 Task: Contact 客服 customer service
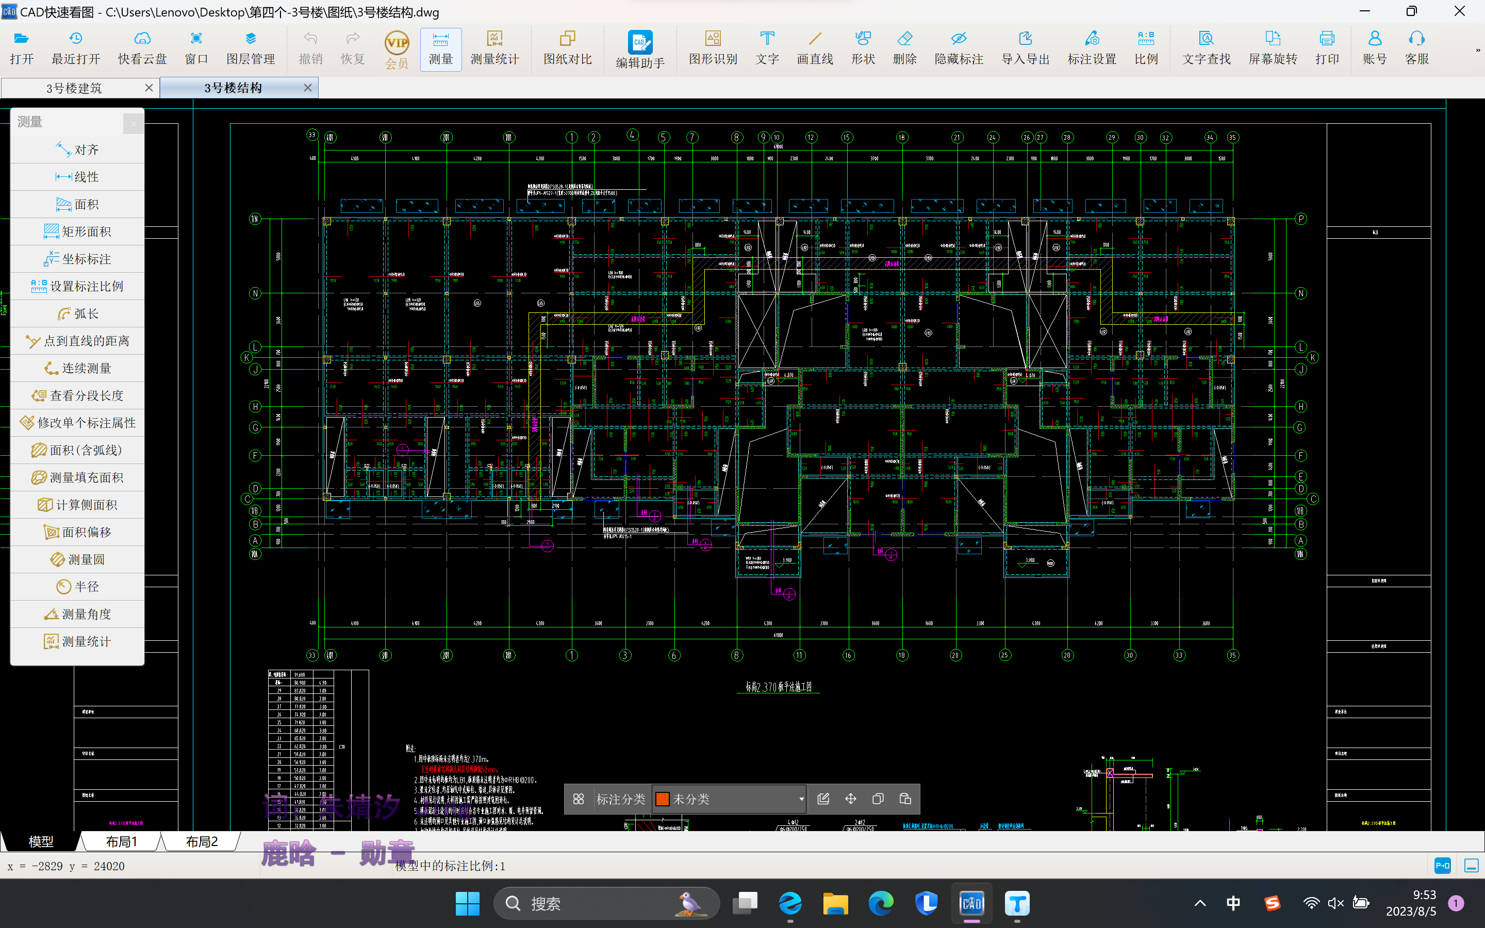click(1416, 48)
